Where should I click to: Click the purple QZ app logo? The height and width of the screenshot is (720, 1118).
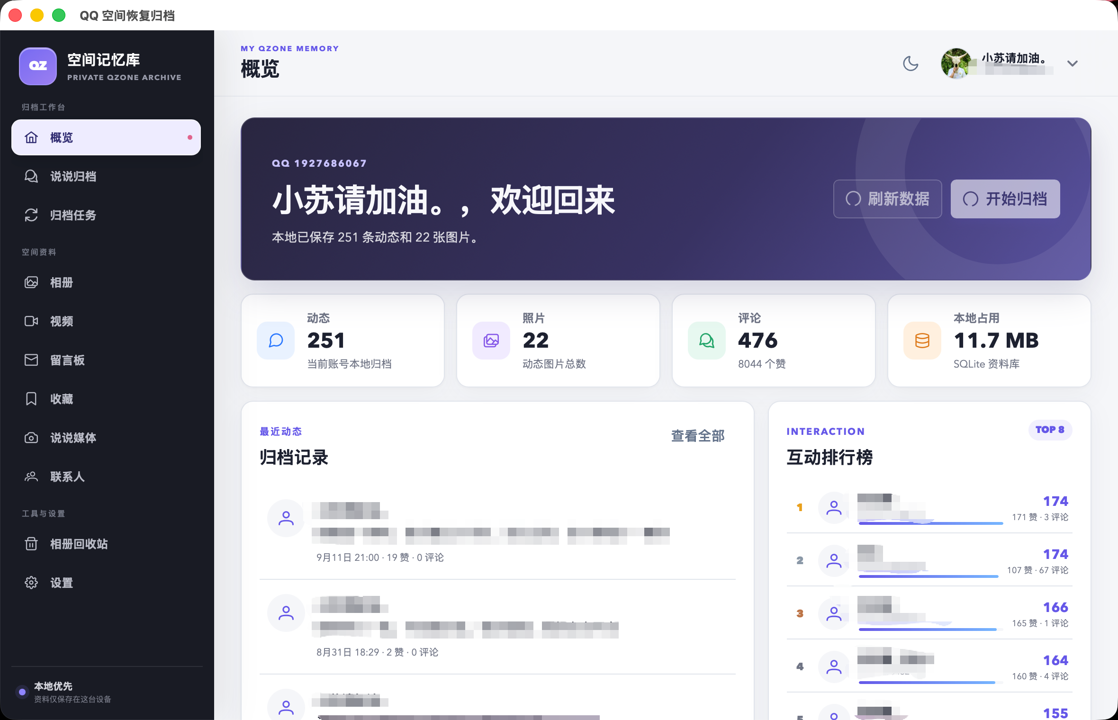tap(38, 66)
